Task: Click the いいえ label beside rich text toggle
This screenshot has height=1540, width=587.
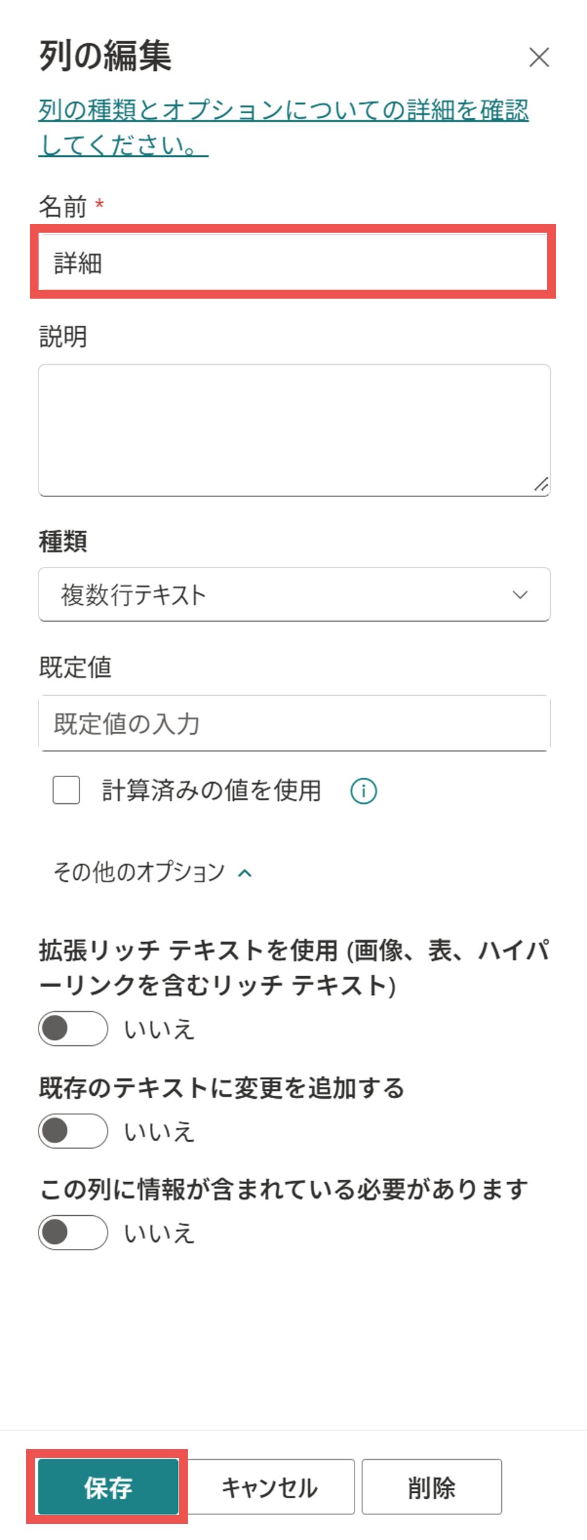Action: pyautogui.click(x=160, y=1030)
